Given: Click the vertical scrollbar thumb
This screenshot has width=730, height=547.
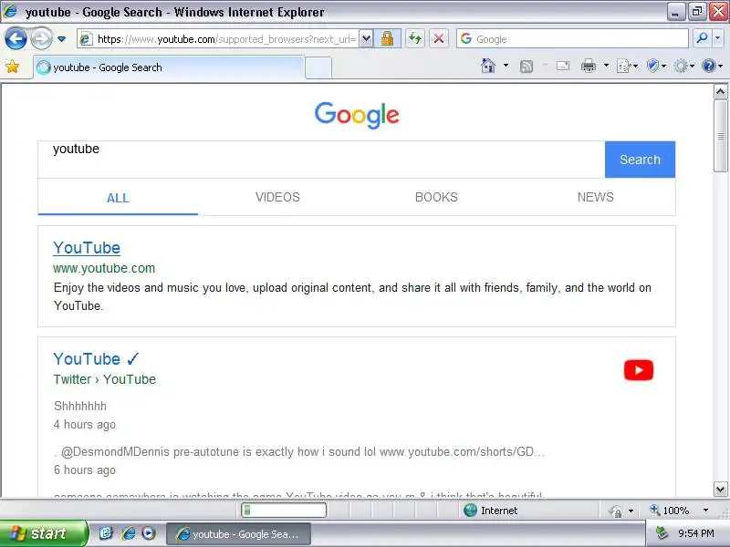Looking at the screenshot, I should pyautogui.click(x=720, y=136).
